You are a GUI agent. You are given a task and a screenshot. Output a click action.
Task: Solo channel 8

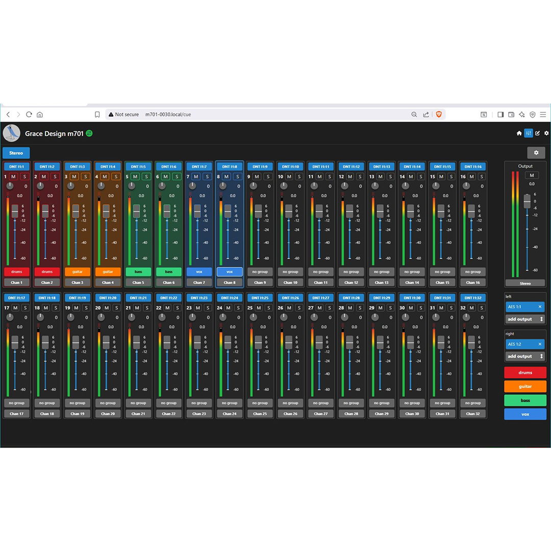[238, 177]
